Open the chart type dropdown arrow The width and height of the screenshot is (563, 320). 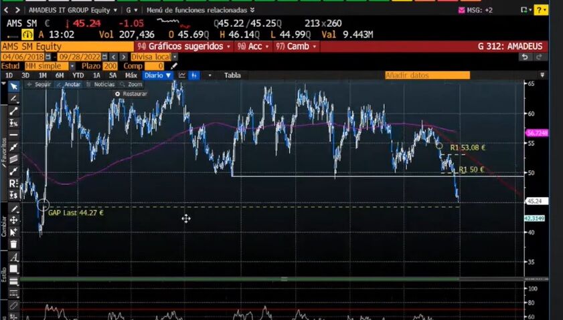click(210, 75)
